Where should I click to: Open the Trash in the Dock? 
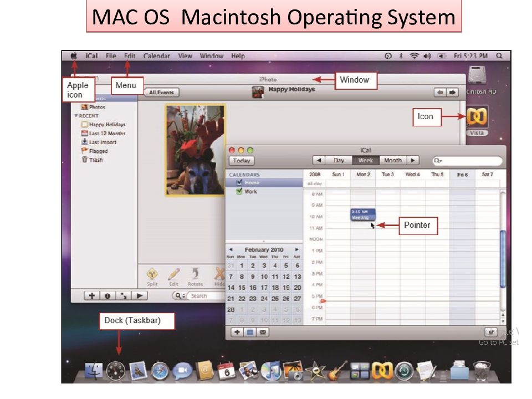pyautogui.click(x=482, y=371)
